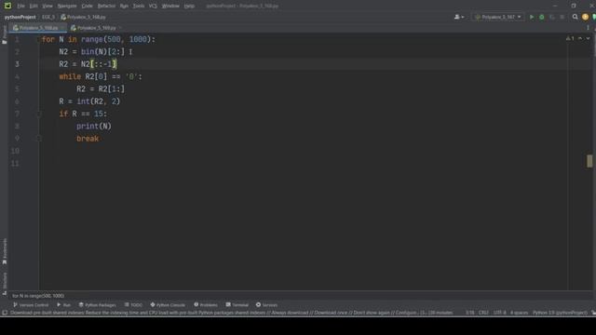Open the Project tool window sidebar tab
The image size is (596, 335).
(5, 35)
